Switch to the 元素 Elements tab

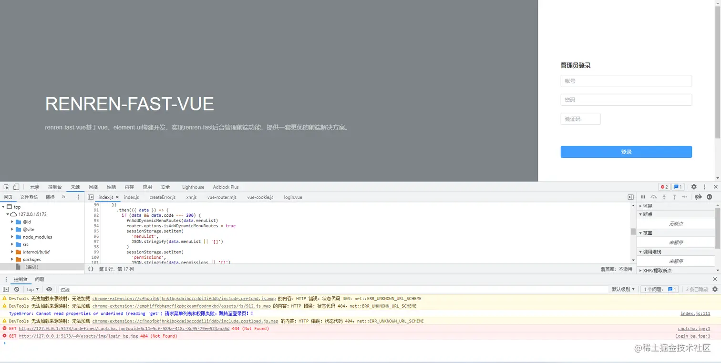35,187
